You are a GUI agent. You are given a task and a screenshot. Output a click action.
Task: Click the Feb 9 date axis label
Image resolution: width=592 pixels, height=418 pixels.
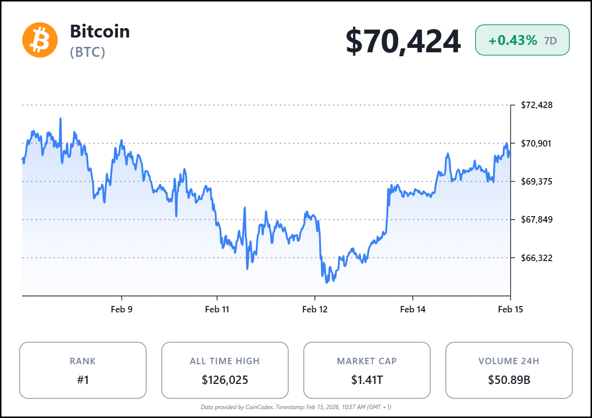[121, 309]
